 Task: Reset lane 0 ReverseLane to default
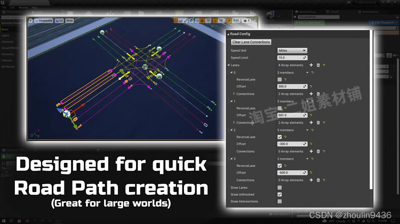[285, 79]
